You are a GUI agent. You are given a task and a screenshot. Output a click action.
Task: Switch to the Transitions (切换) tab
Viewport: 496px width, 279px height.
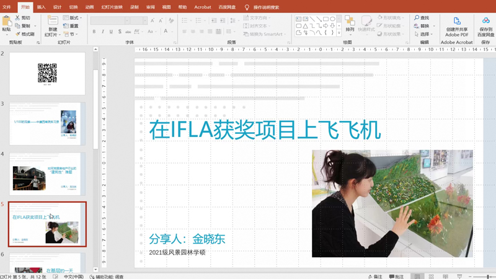click(73, 7)
